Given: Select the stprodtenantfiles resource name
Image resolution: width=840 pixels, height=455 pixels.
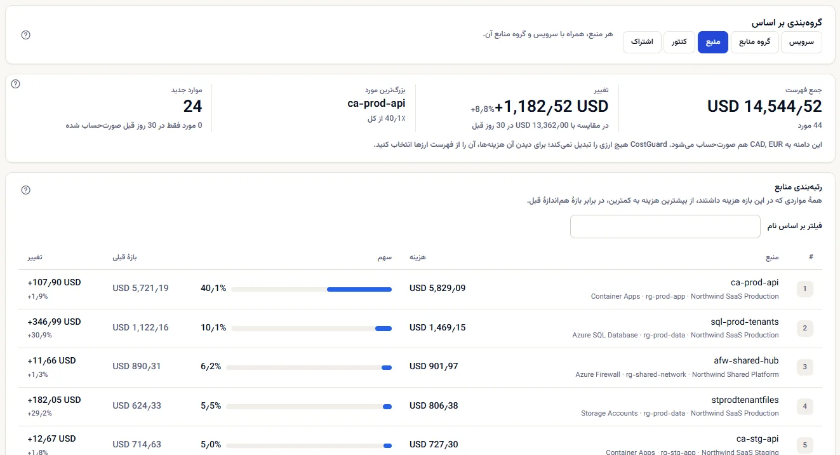Looking at the screenshot, I should [745, 400].
